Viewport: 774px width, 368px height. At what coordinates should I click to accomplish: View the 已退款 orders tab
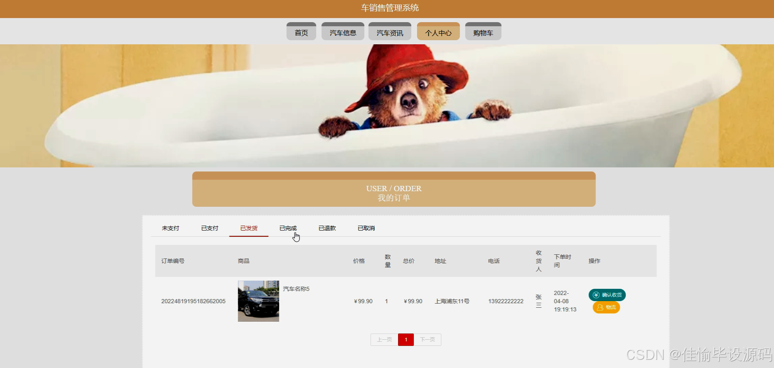pyautogui.click(x=327, y=228)
